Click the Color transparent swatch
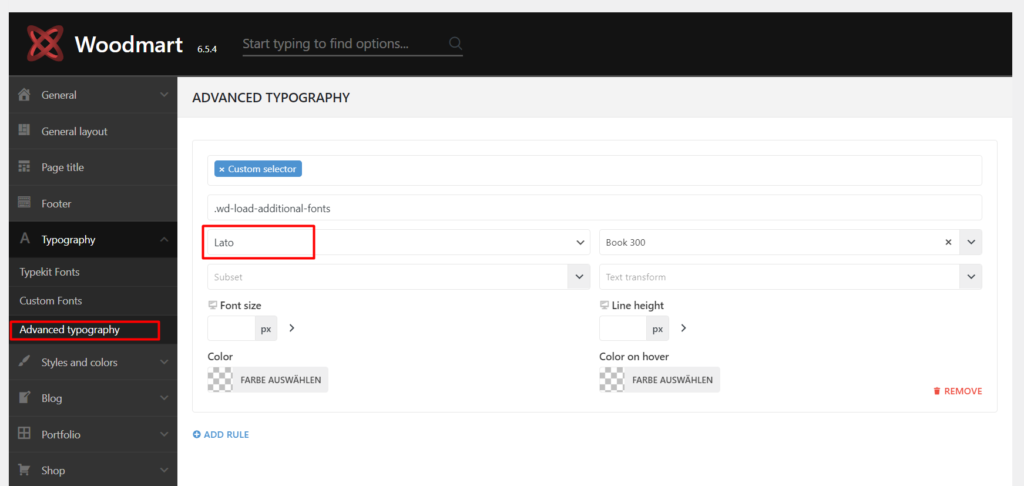The height and width of the screenshot is (486, 1024). point(220,380)
